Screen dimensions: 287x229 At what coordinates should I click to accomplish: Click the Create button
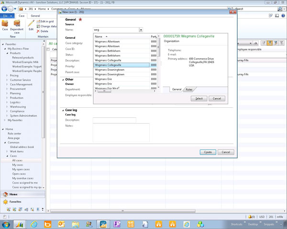click(208, 152)
